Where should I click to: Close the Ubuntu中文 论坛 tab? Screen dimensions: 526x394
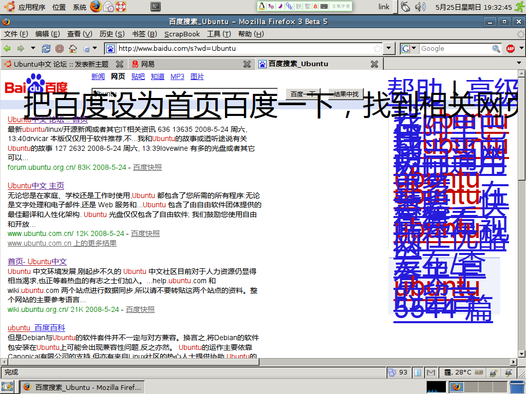(119, 64)
